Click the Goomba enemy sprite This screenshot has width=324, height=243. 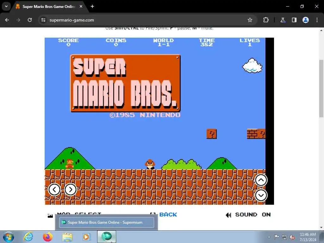tap(150, 165)
